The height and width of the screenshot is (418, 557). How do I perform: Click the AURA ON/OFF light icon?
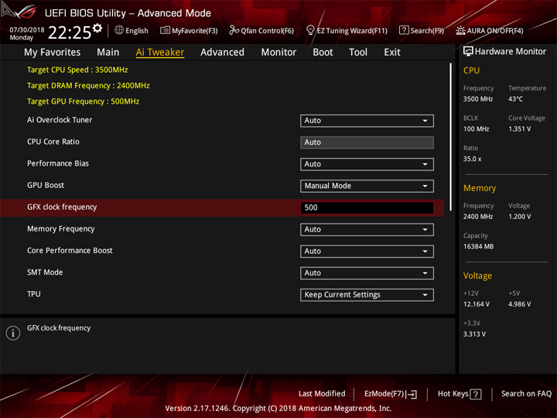[x=460, y=30]
